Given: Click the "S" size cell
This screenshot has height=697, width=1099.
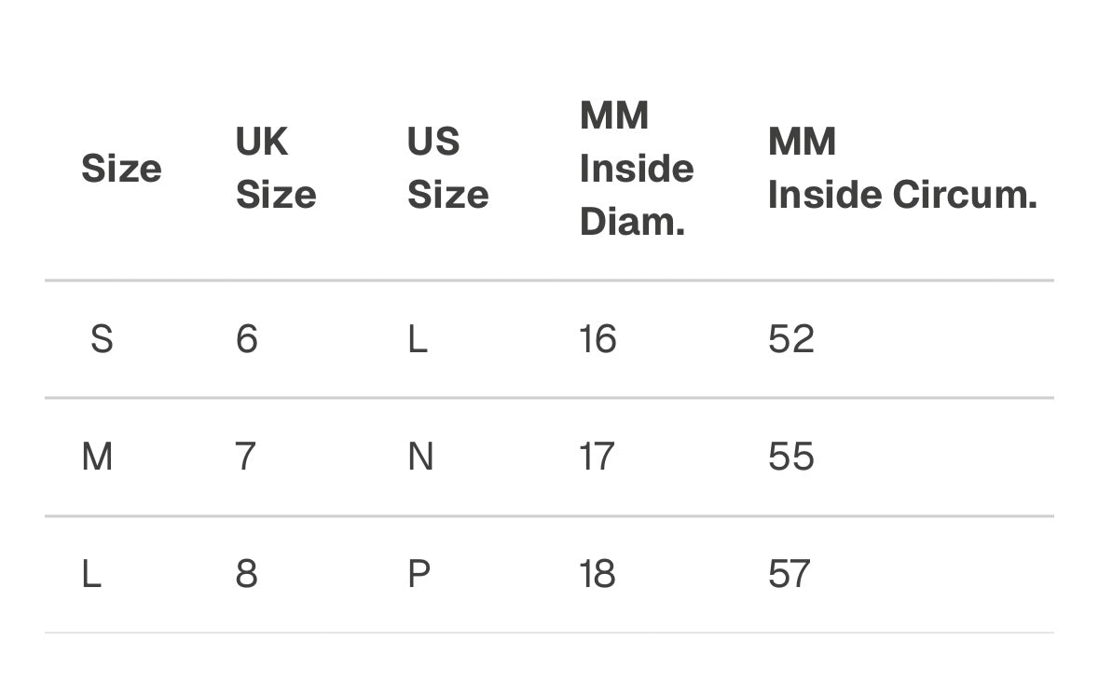Looking at the screenshot, I should [102, 339].
